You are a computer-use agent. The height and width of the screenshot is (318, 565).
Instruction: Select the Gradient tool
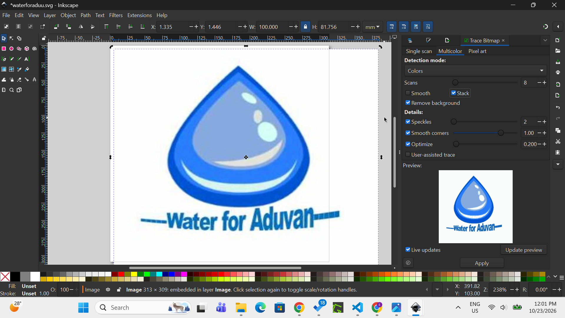point(4,69)
